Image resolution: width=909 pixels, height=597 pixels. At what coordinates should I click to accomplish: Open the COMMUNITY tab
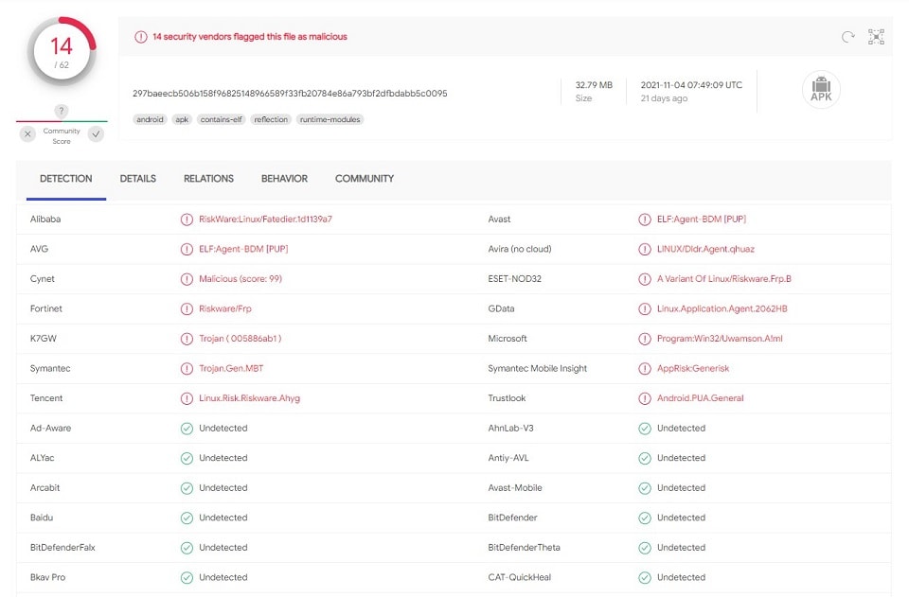(x=364, y=179)
